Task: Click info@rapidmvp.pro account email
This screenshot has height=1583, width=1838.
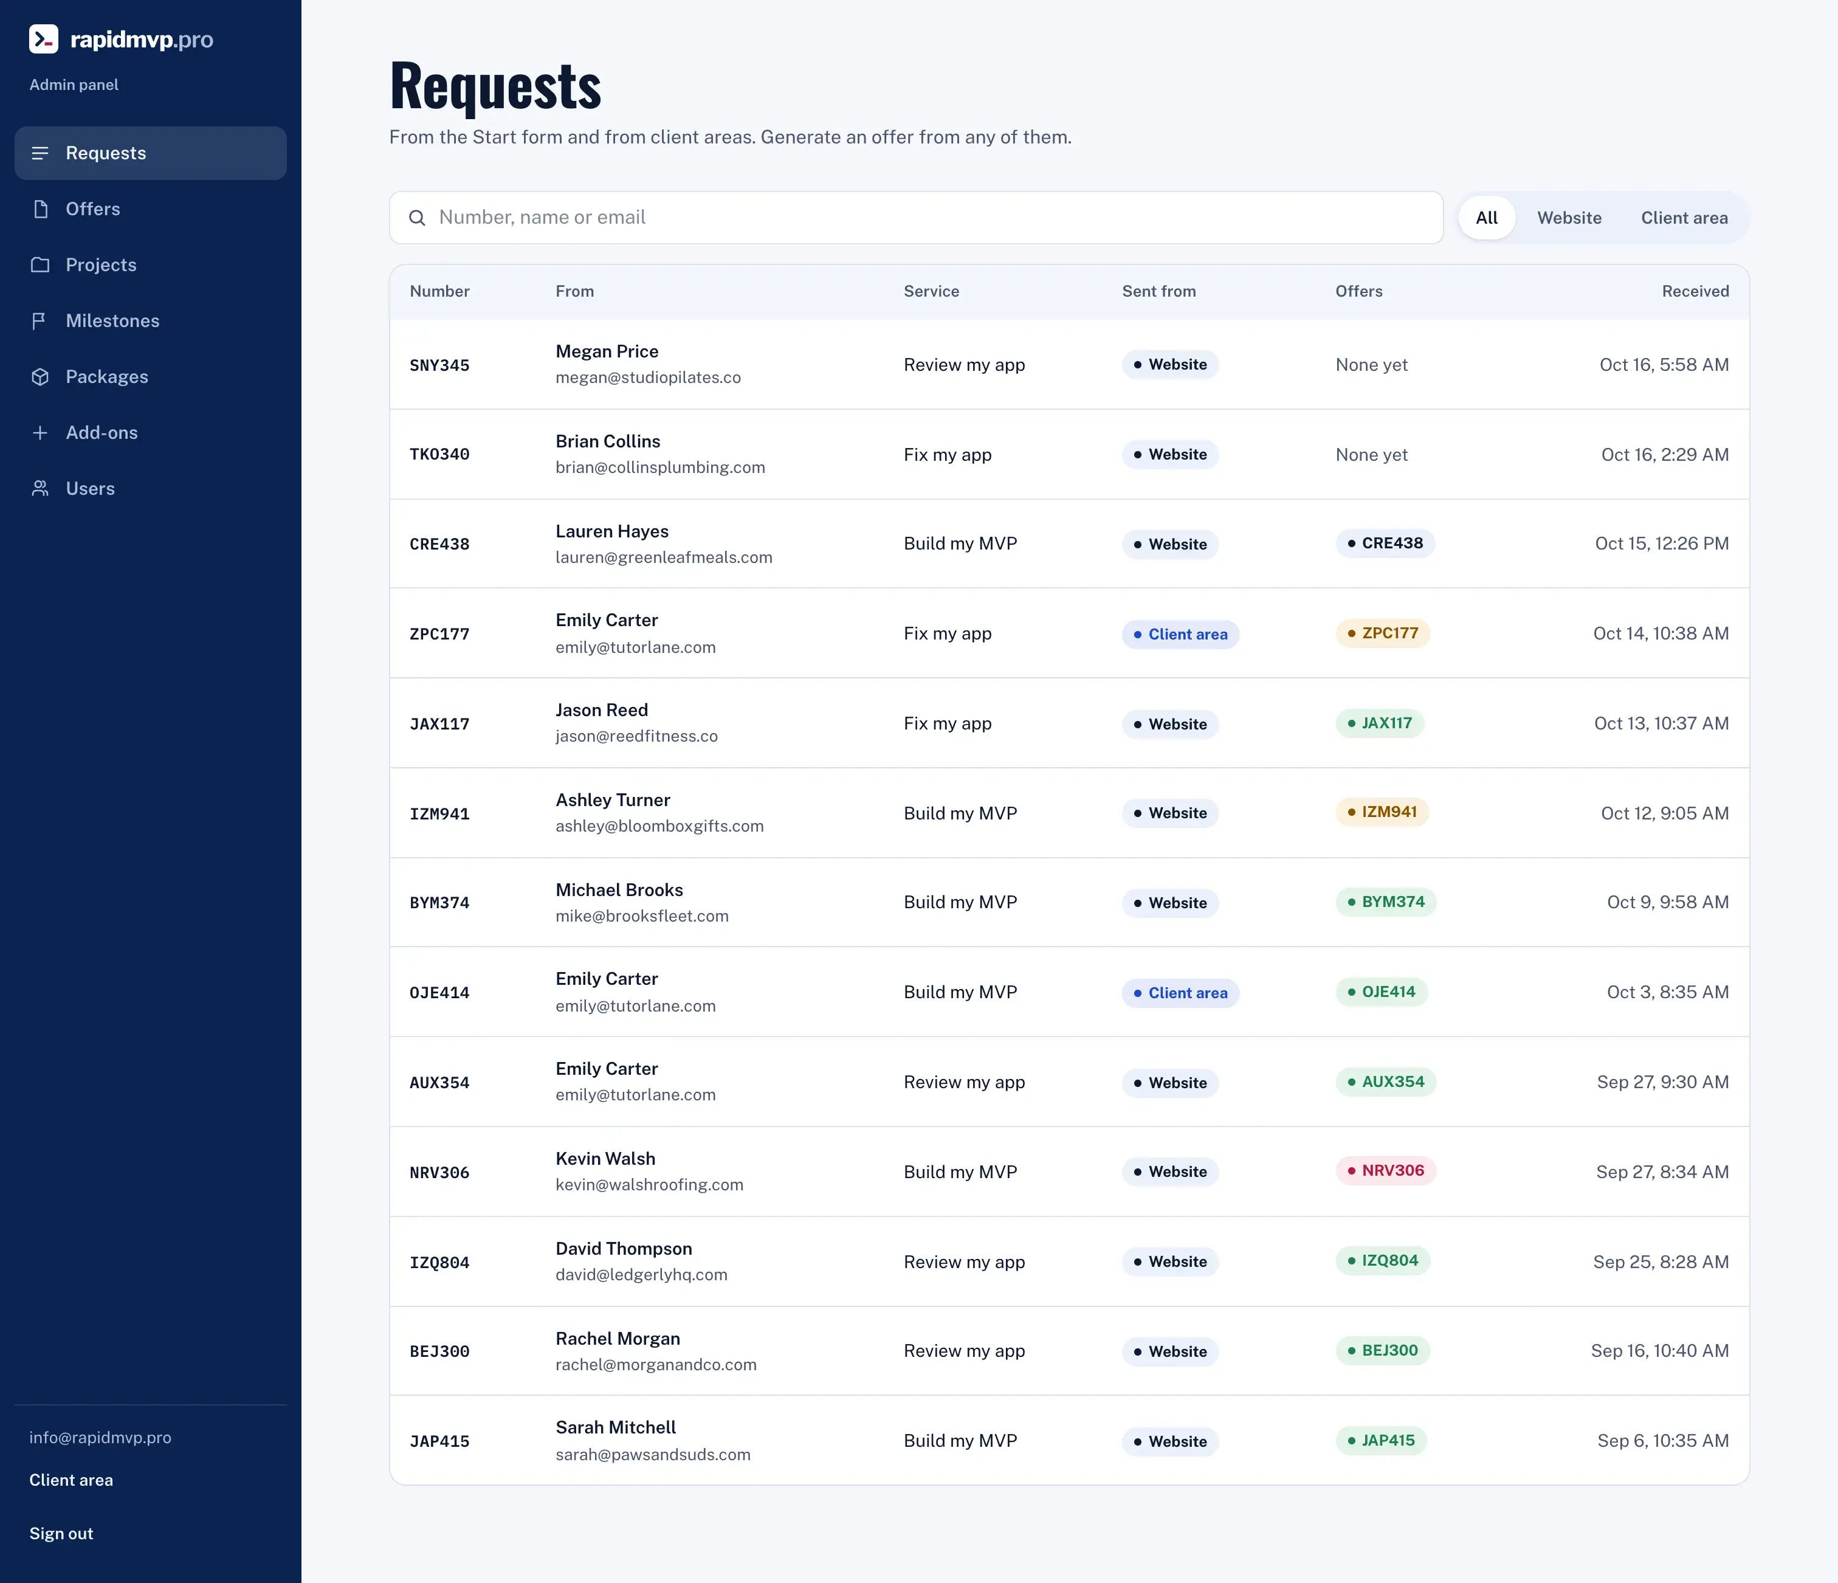Action: 100,1438
